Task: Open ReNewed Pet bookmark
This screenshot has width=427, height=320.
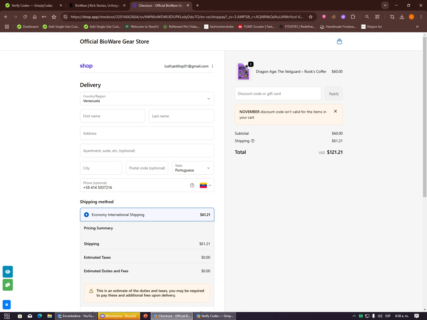Action: [x=181, y=27]
